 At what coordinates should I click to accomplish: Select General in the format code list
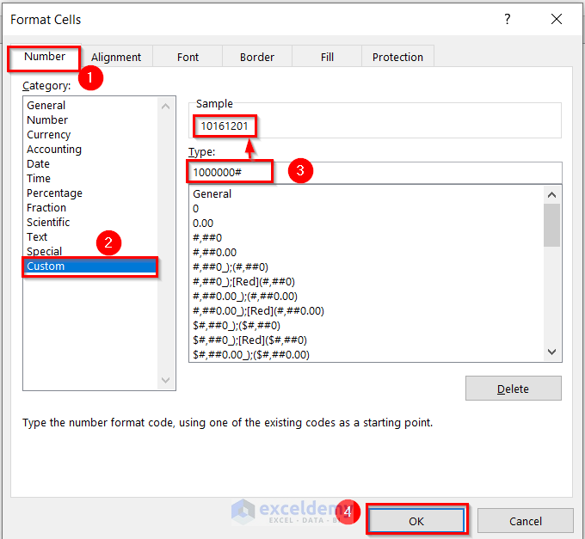point(366,193)
